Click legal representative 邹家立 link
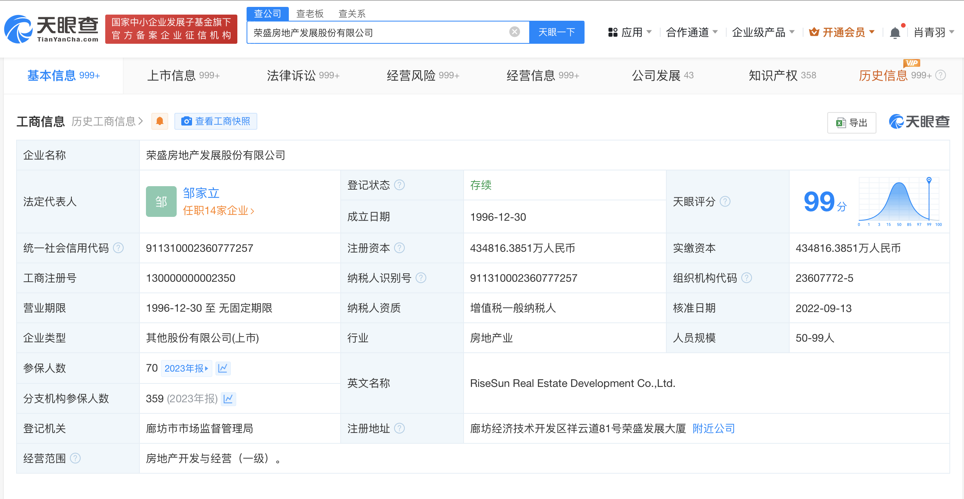Image resolution: width=964 pixels, height=499 pixels. tap(200, 193)
